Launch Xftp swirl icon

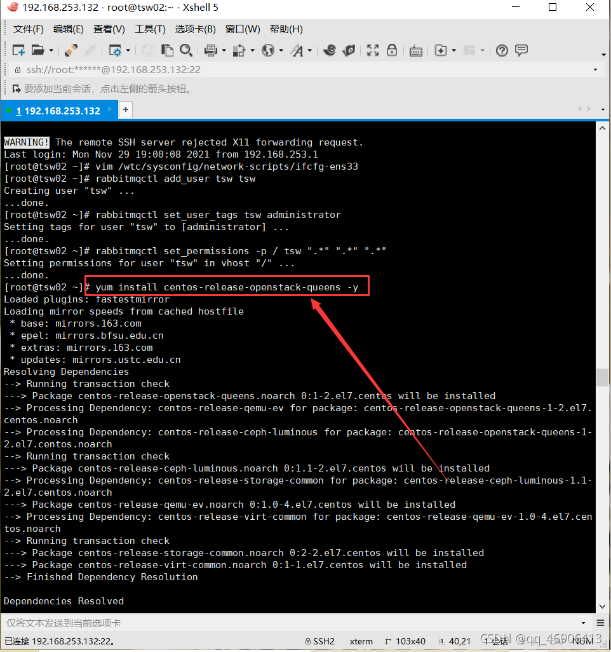pos(330,50)
